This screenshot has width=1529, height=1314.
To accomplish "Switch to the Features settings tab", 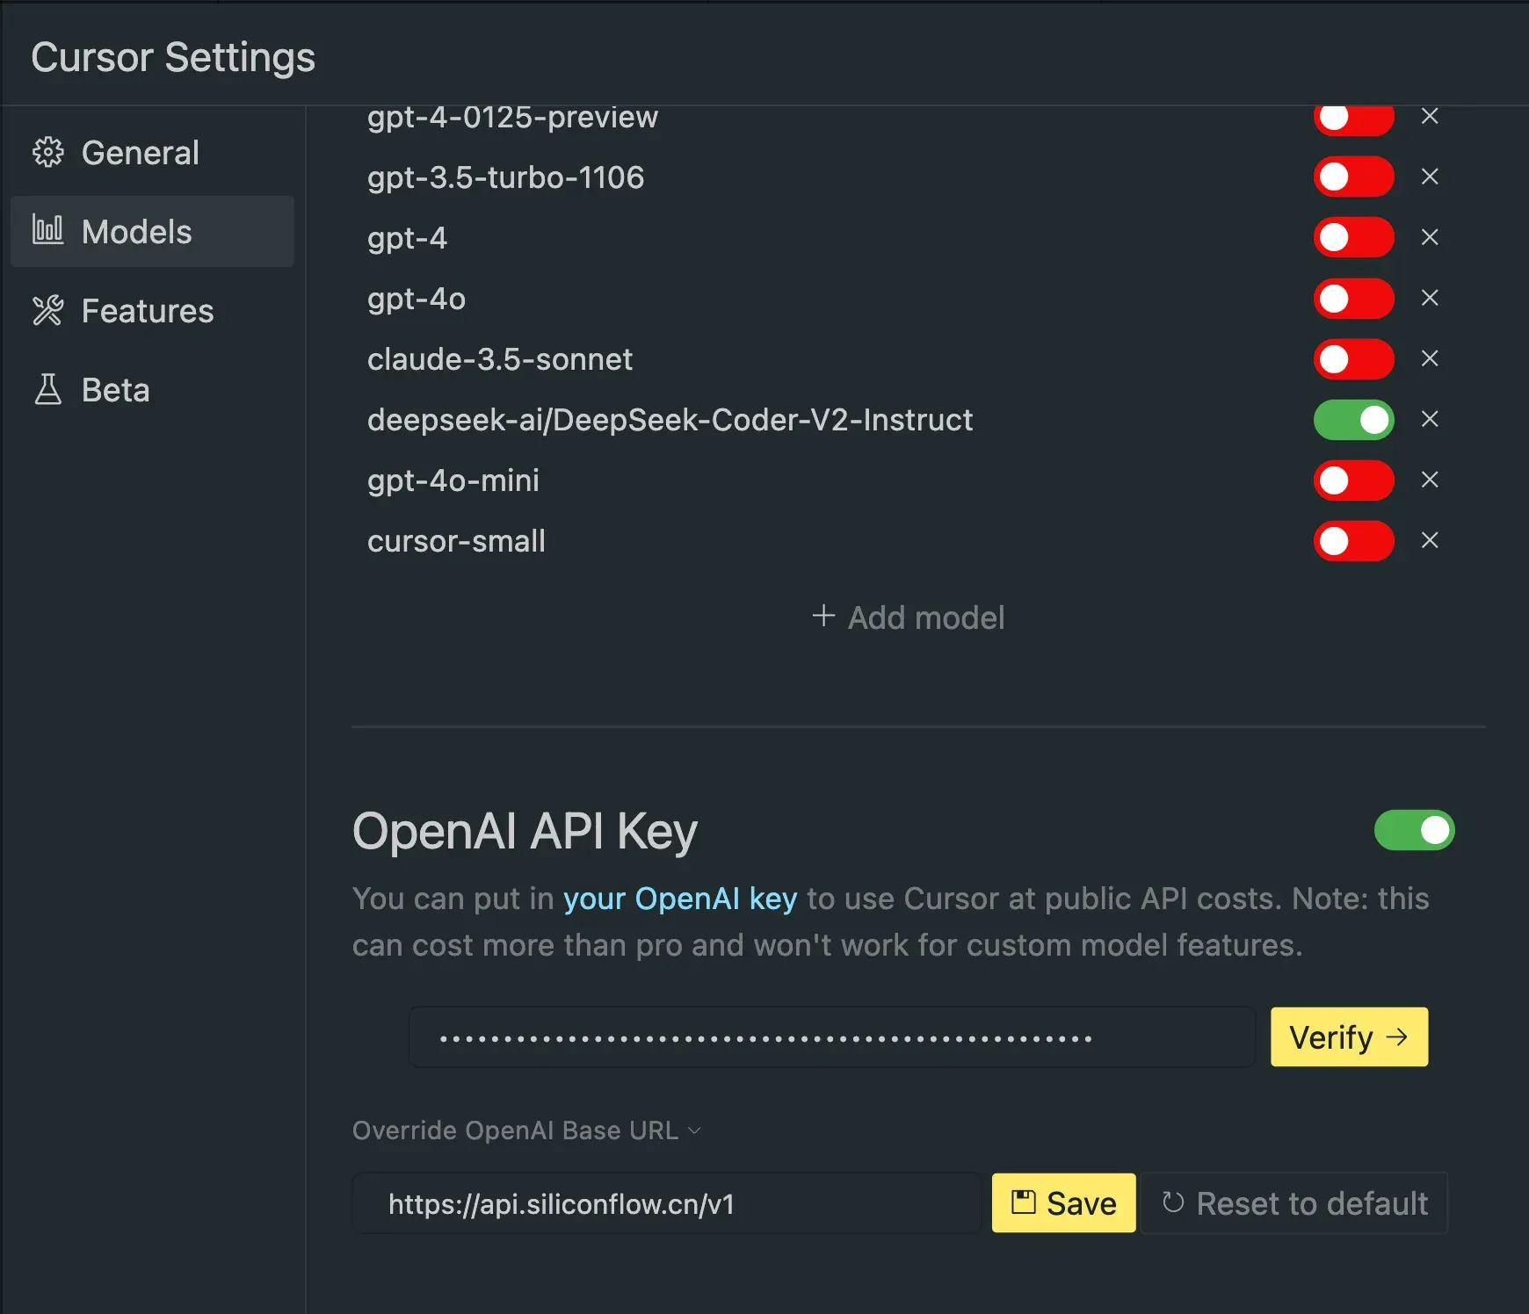I will 147,311.
